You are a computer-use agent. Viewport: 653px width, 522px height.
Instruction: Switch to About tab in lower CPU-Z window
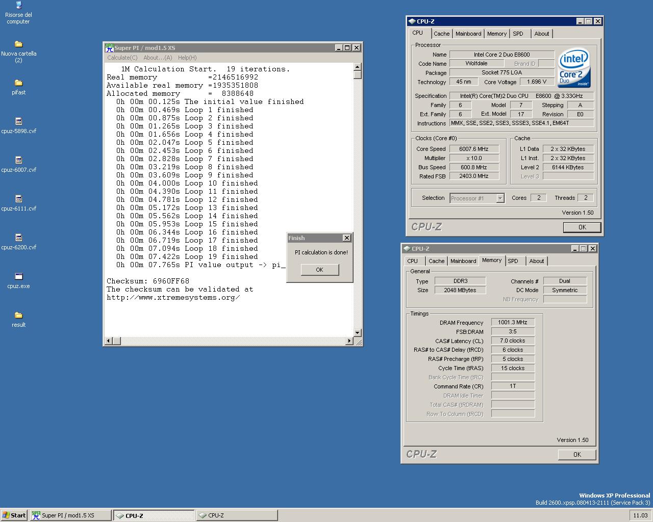coord(537,261)
